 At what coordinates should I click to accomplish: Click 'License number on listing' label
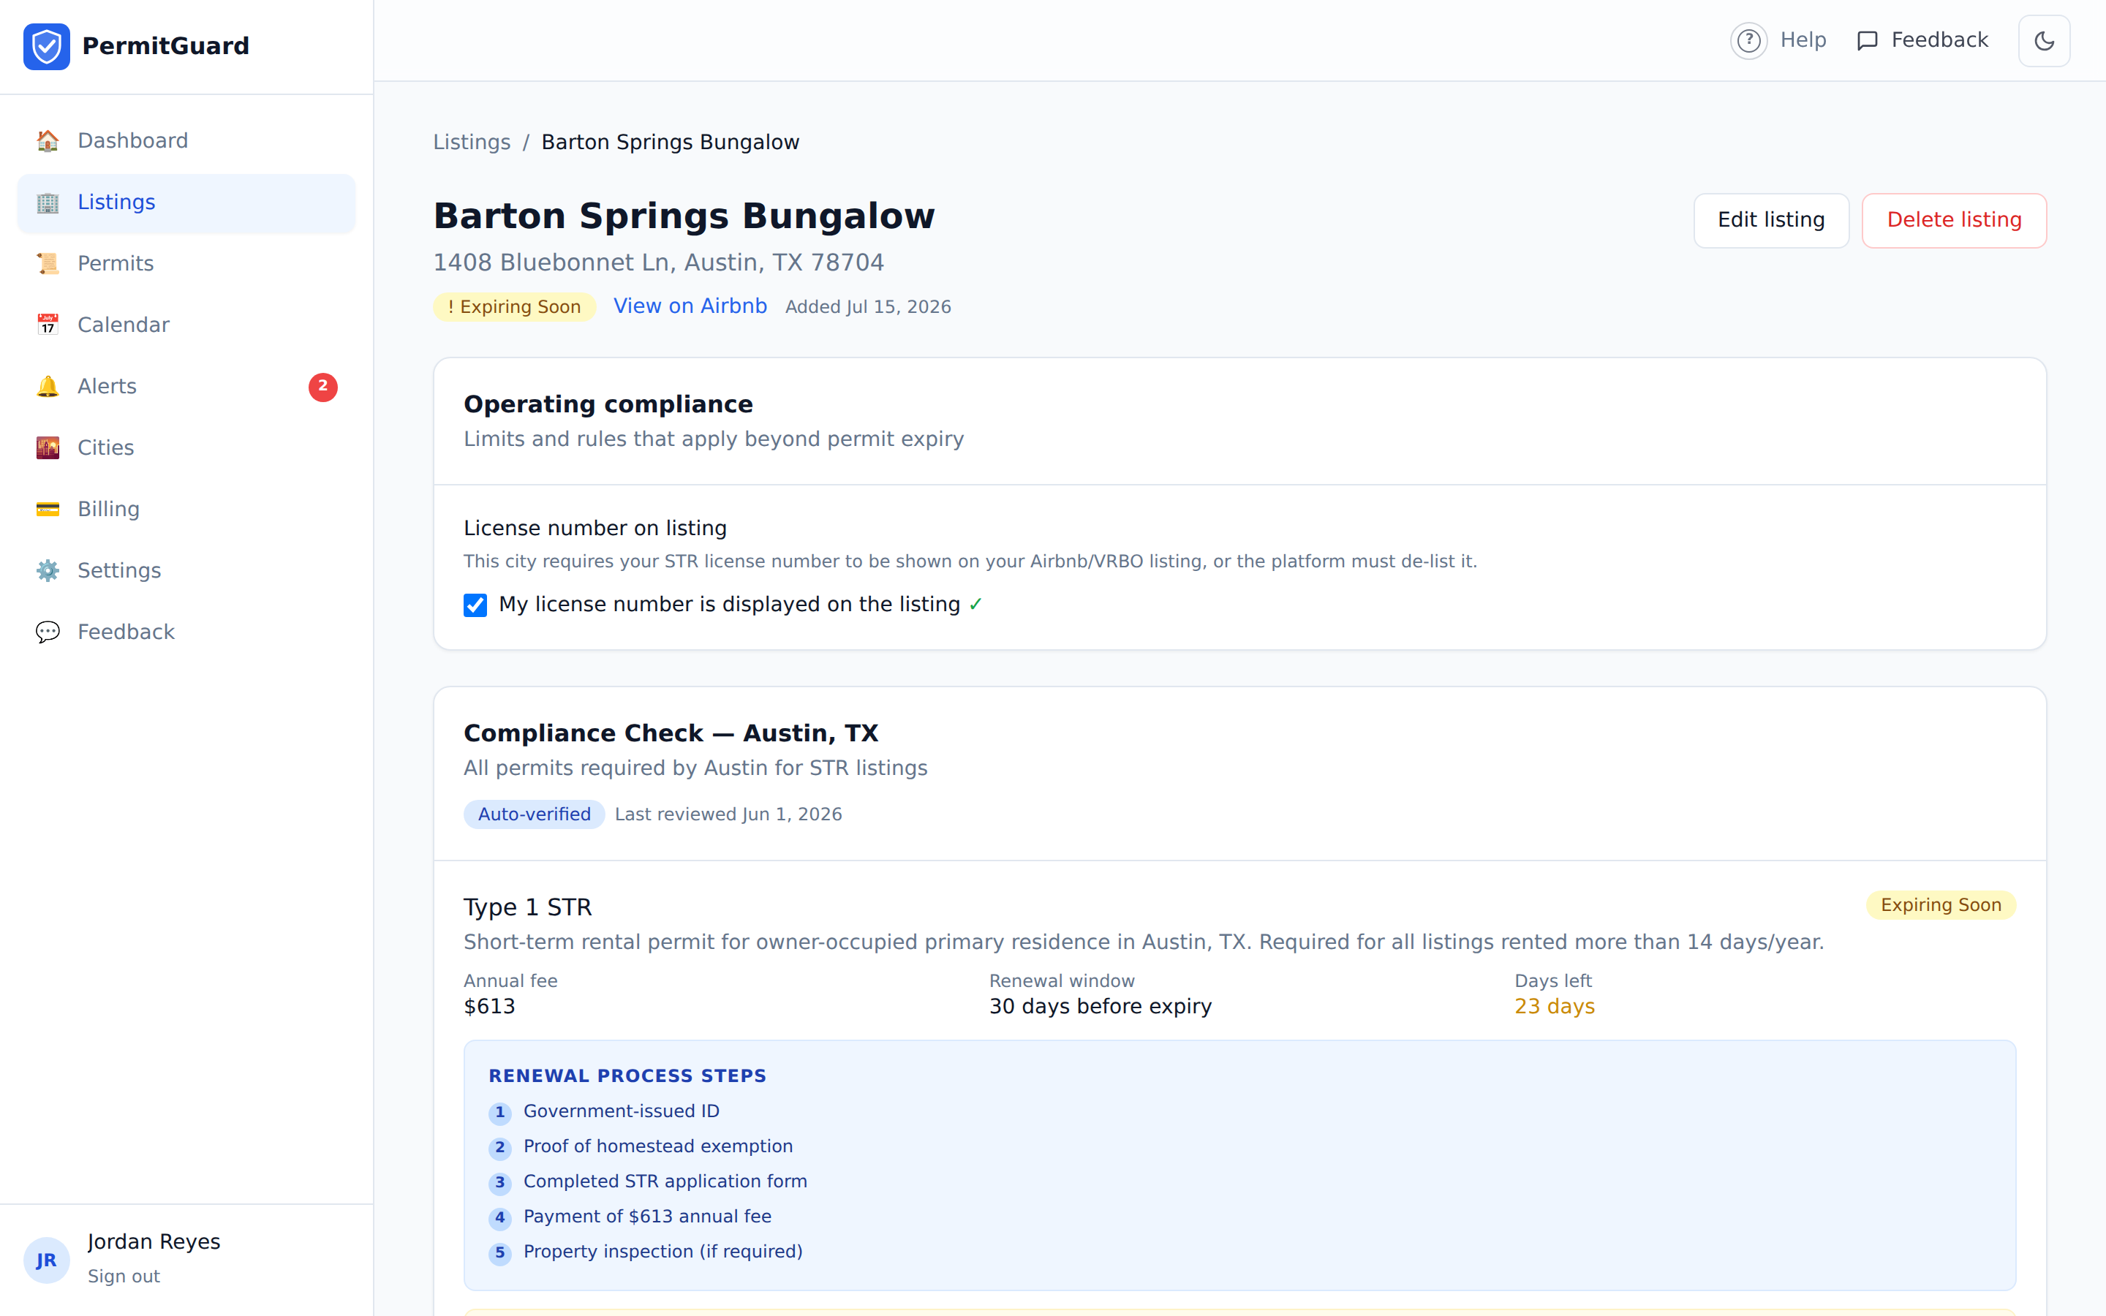pos(595,529)
